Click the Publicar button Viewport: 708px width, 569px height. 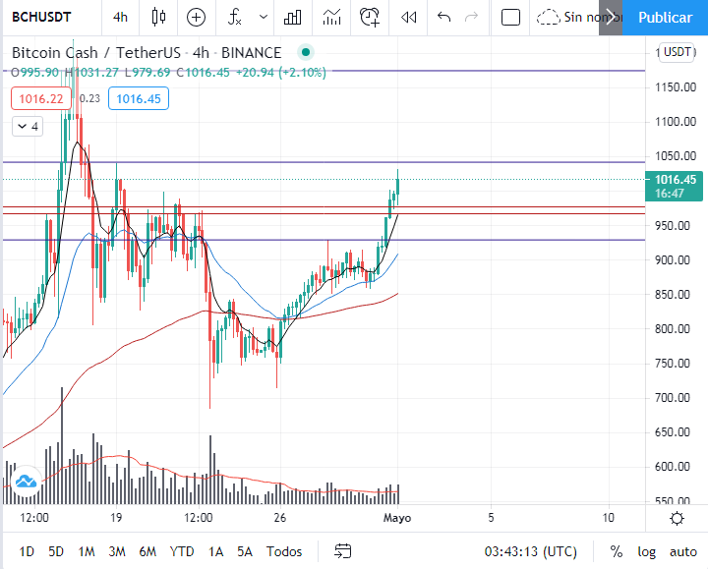(665, 17)
